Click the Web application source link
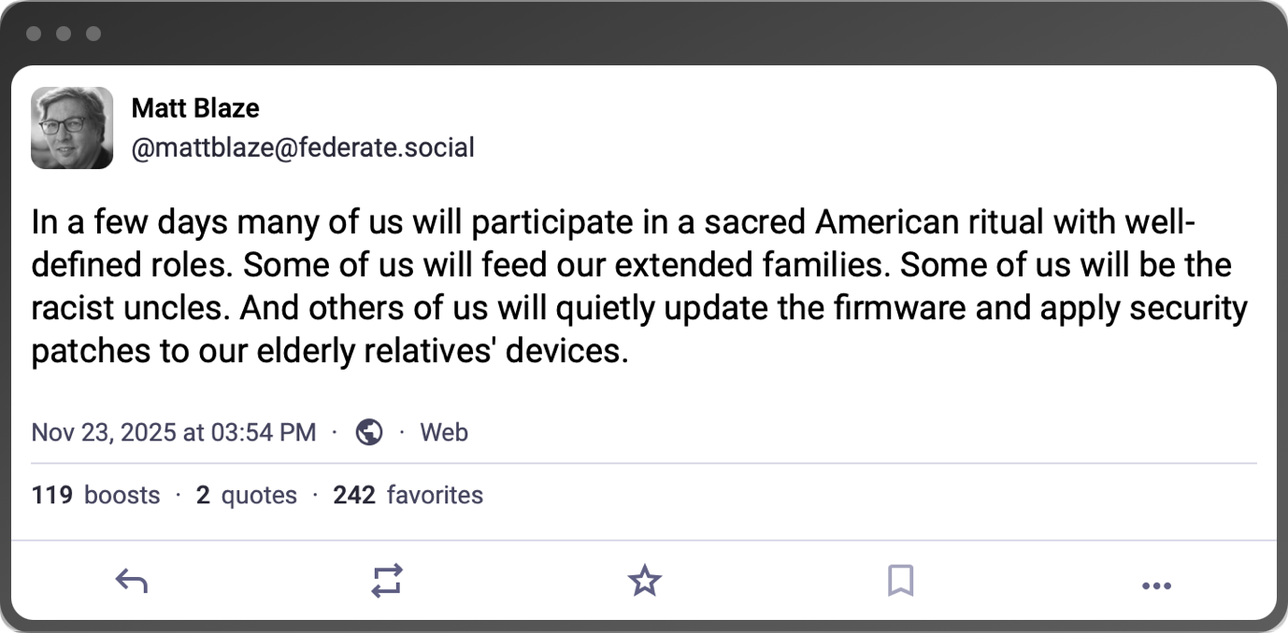 pyautogui.click(x=444, y=432)
